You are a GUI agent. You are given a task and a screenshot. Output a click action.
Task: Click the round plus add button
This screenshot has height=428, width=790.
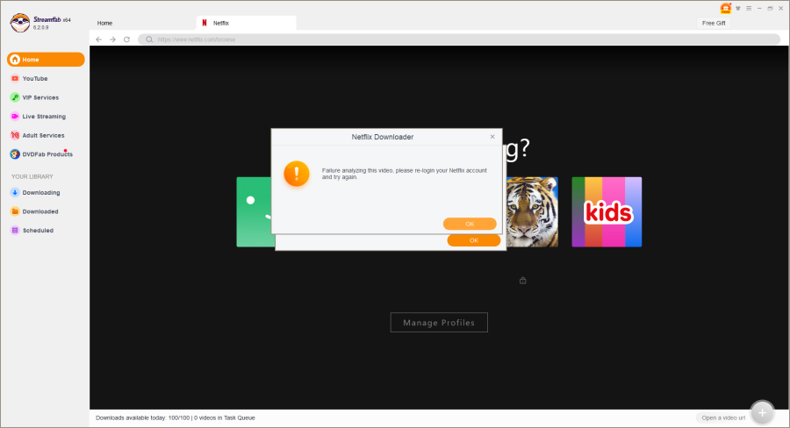point(762,413)
